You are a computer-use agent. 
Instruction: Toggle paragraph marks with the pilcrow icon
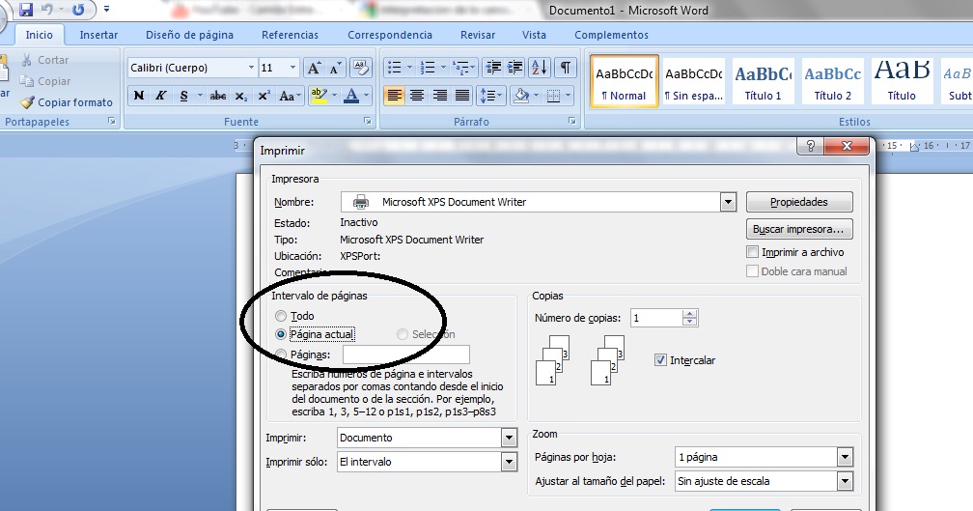tap(566, 67)
